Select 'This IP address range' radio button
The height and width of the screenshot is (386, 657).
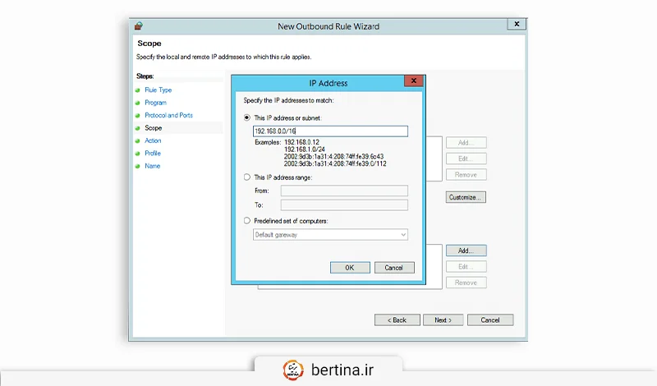point(247,177)
